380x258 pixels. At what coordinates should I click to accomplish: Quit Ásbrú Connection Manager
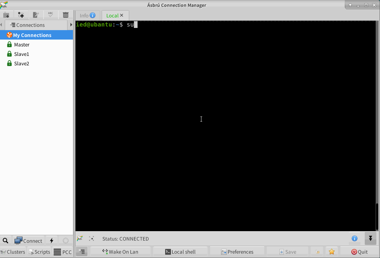click(359, 252)
